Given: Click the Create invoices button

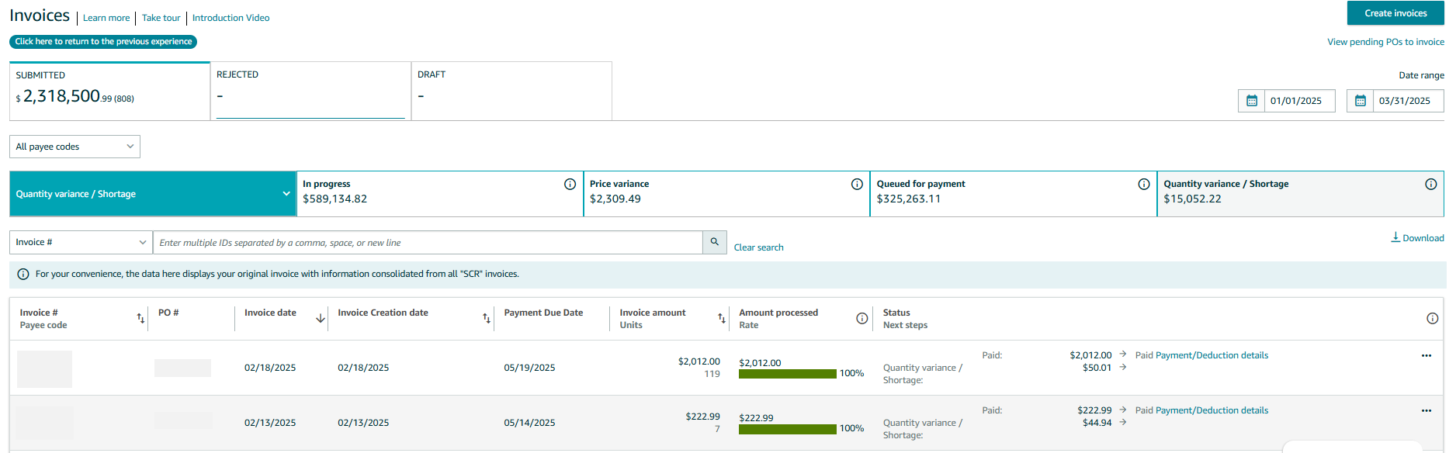Looking at the screenshot, I should click(1395, 13).
